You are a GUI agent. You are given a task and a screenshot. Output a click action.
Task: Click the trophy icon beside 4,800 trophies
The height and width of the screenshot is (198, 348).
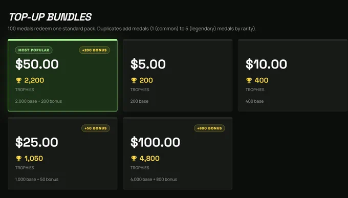tap(134, 158)
